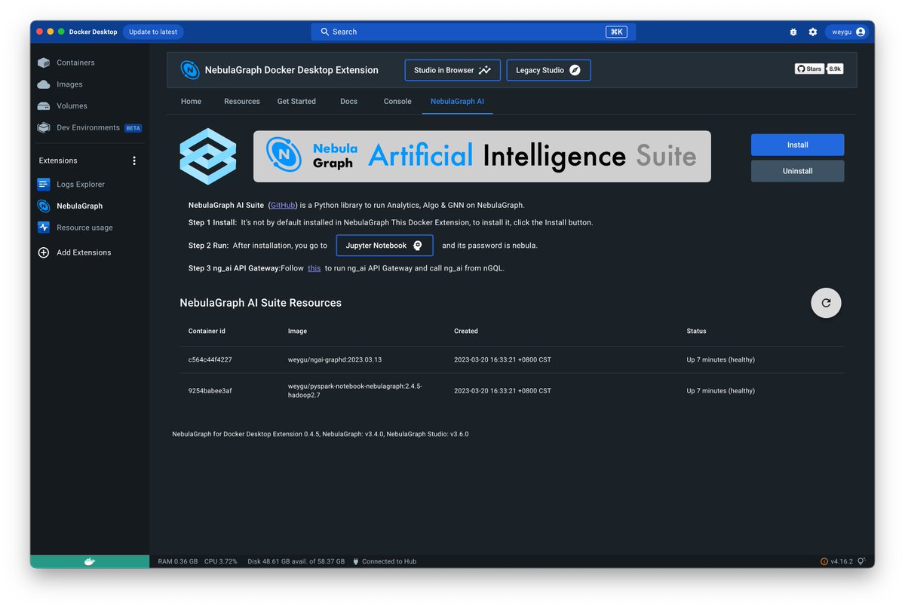Open the Containers section in the sidebar
This screenshot has width=905, height=608.
pyautogui.click(x=75, y=63)
